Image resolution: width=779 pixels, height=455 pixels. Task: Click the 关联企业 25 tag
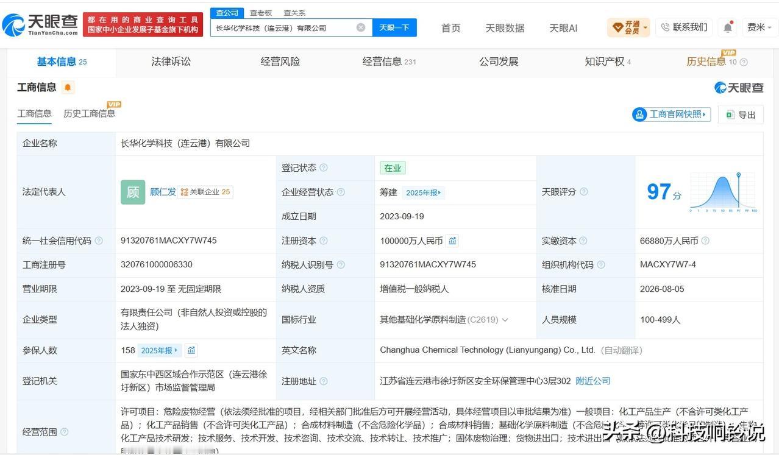(x=205, y=192)
